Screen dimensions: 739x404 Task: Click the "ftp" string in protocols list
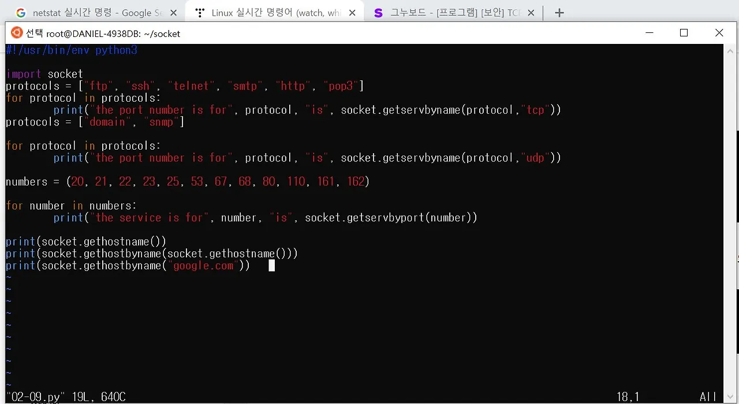click(x=99, y=86)
